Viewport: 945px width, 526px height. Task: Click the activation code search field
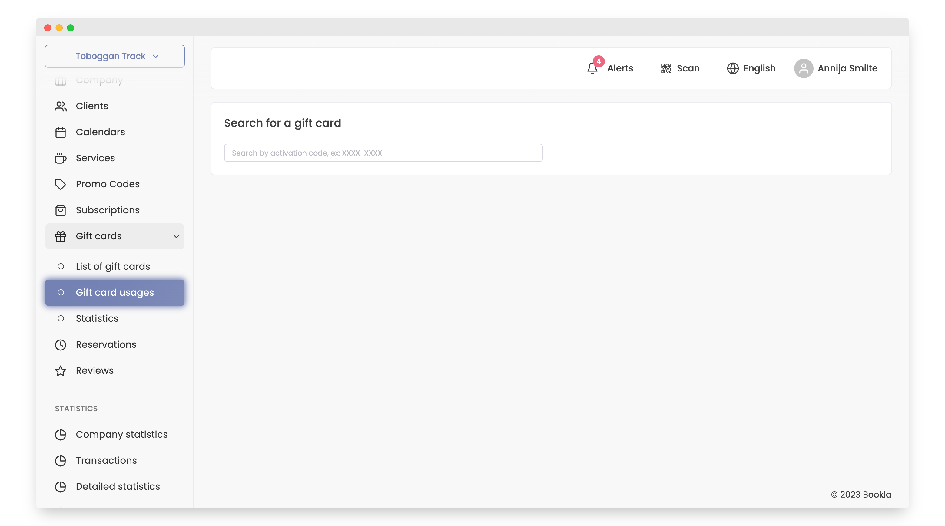(x=383, y=153)
